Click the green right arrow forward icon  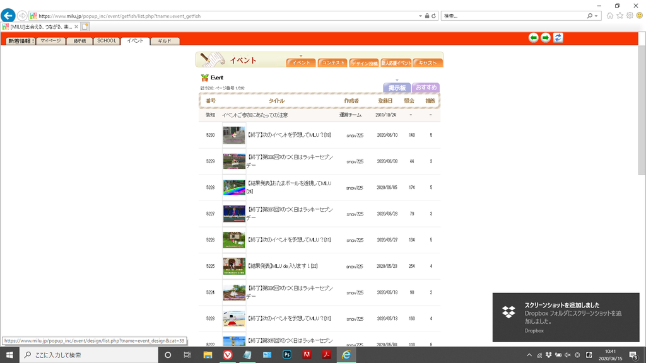546,38
